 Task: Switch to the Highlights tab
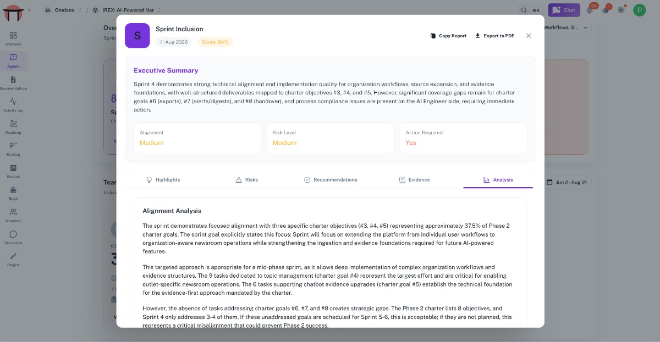(x=163, y=180)
